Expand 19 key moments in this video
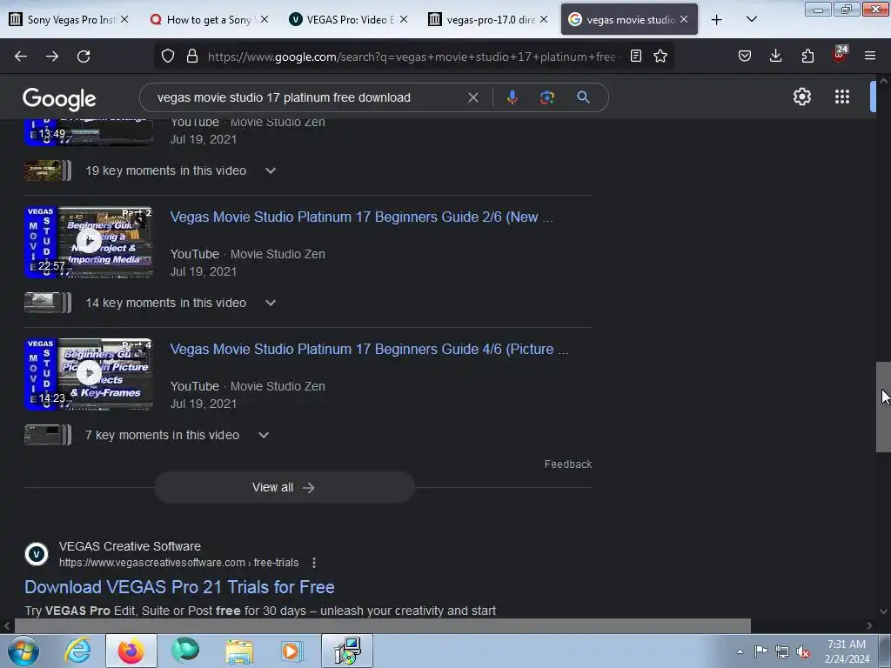 coord(271,171)
